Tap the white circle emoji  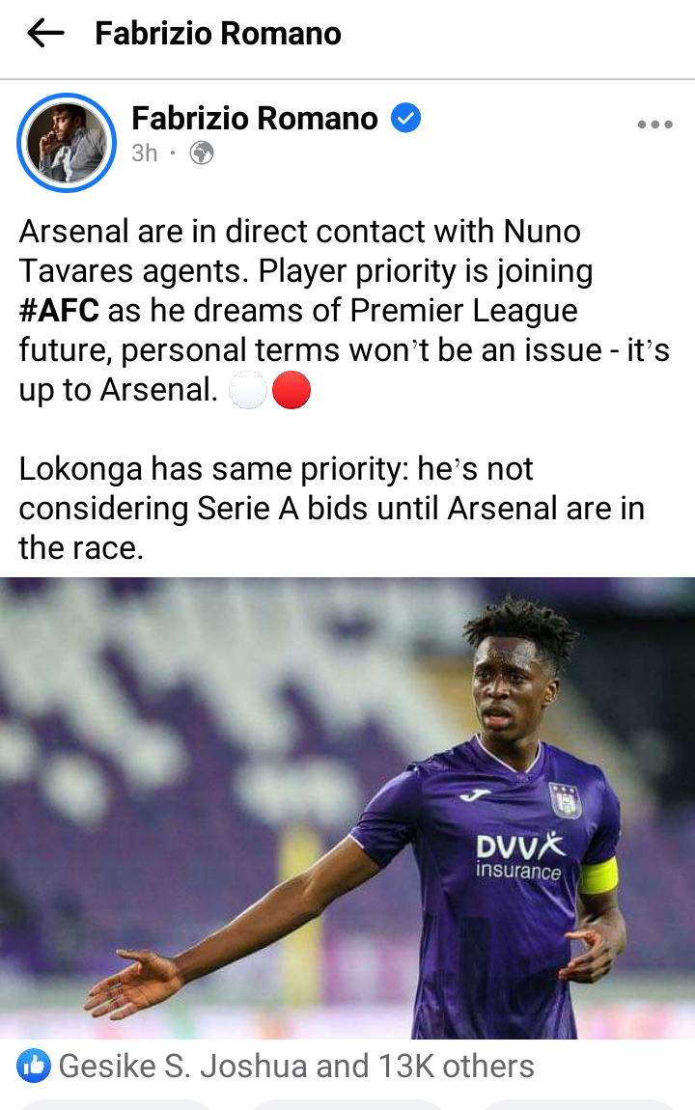pos(248,390)
